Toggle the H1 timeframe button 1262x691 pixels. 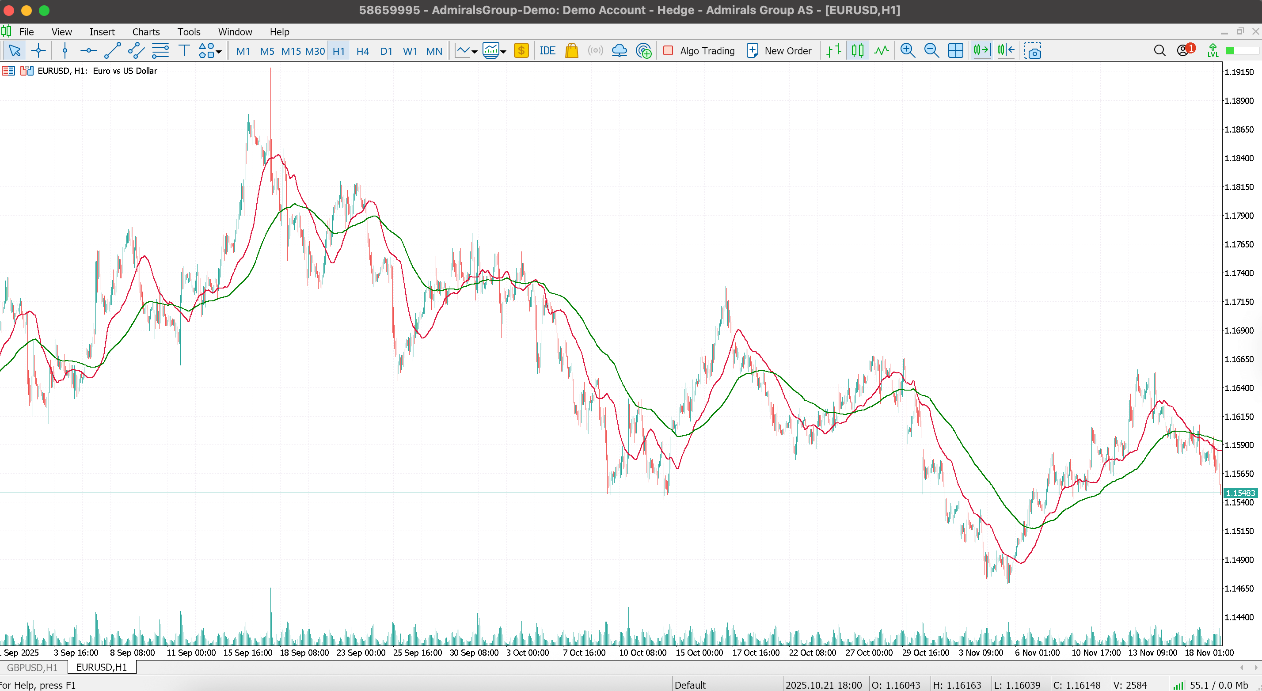338,51
